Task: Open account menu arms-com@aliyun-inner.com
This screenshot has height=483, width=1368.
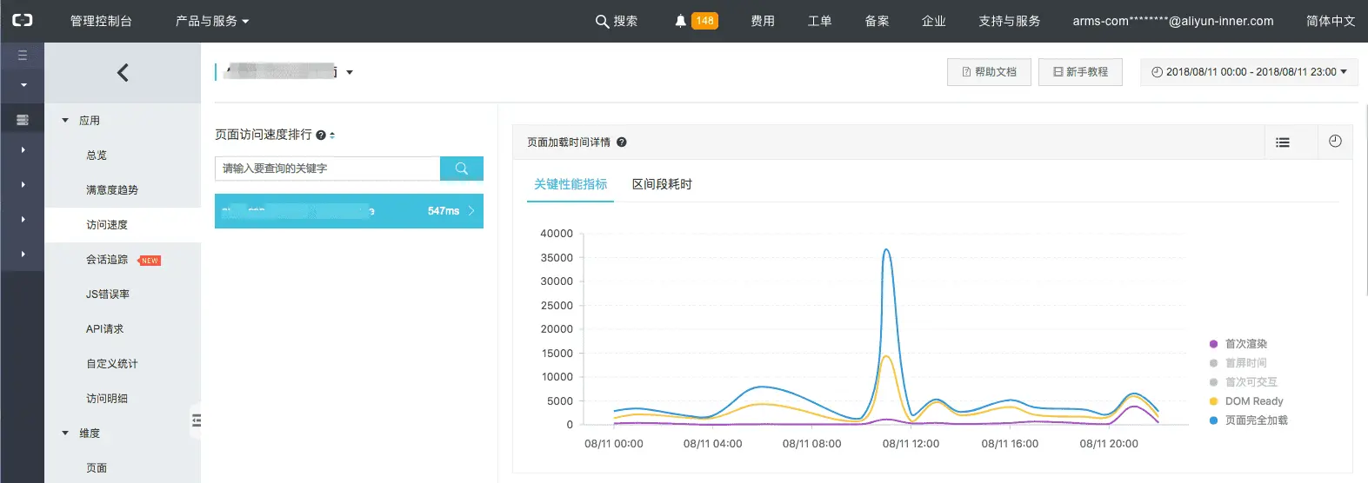Action: tap(1173, 21)
